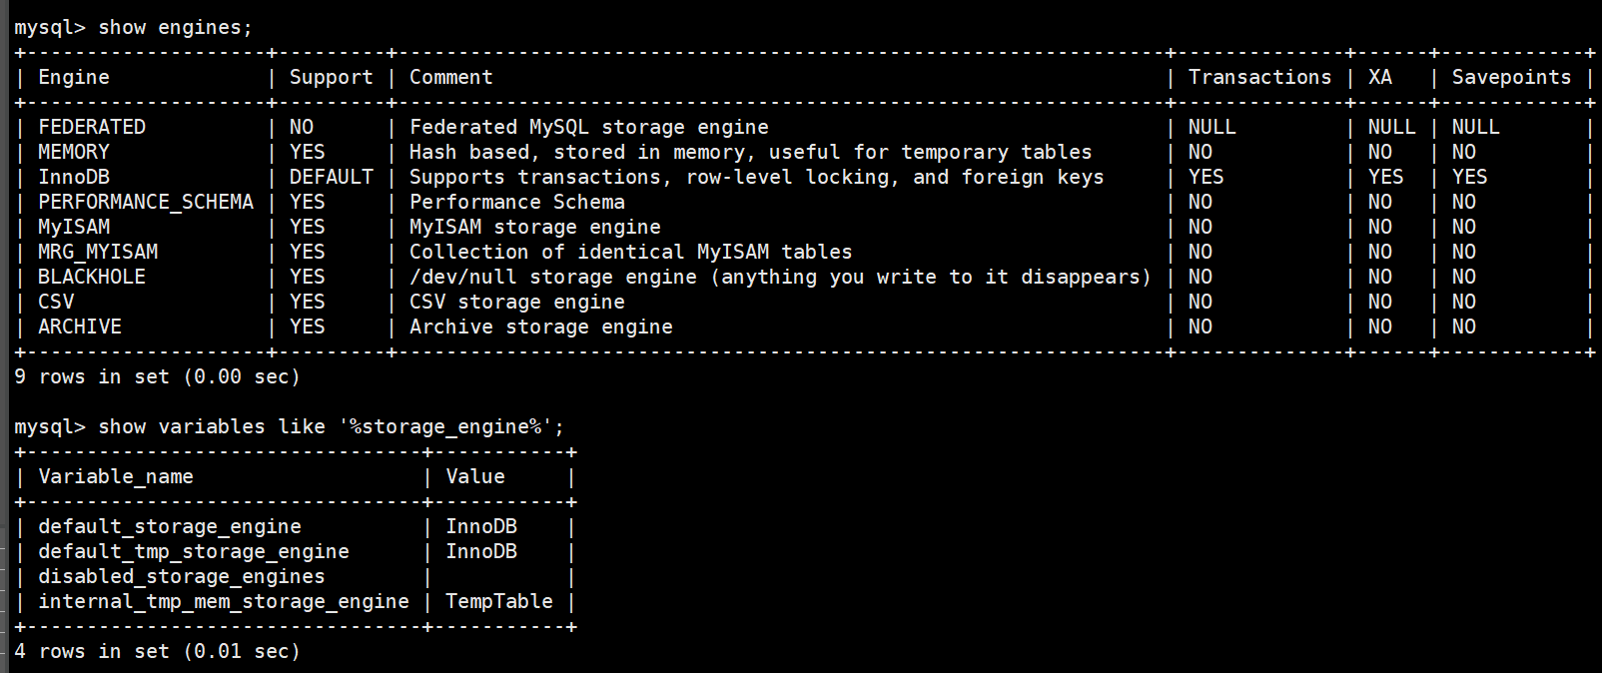Click the Engine column header
This screenshot has height=673, width=1602.
click(74, 78)
